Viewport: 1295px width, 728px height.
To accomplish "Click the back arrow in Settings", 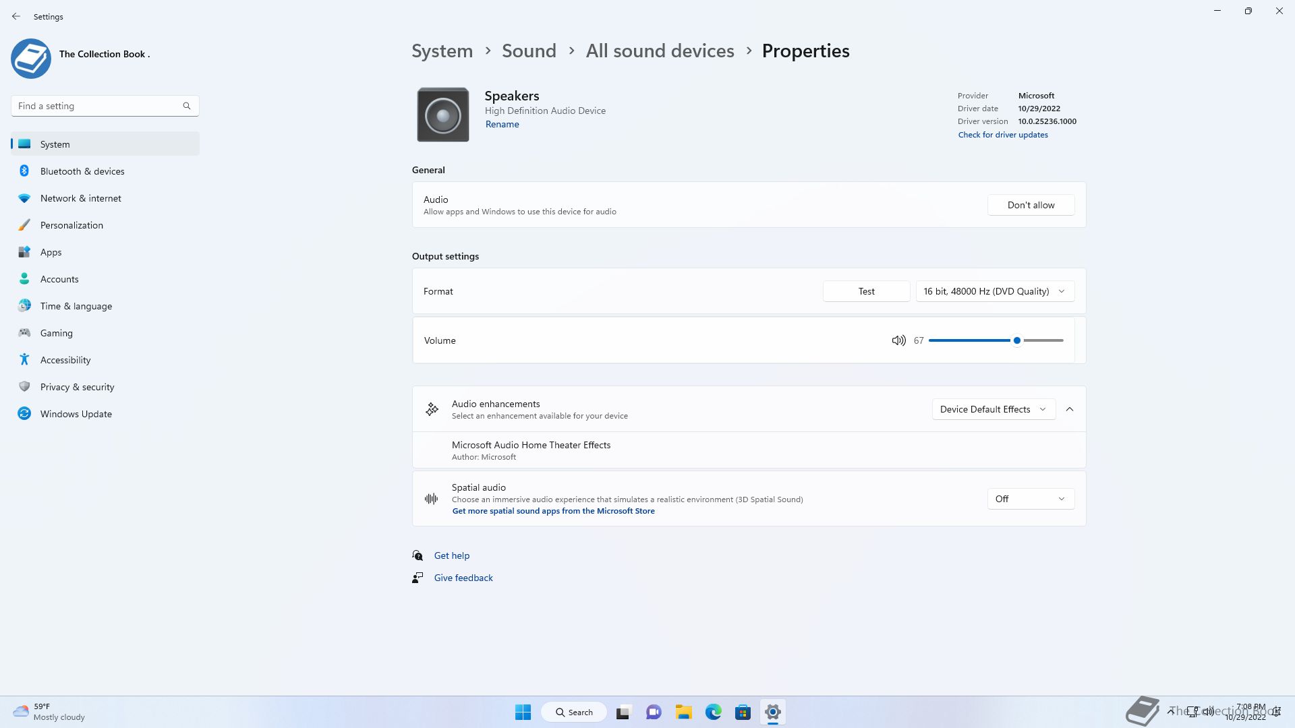I will point(16,16).
